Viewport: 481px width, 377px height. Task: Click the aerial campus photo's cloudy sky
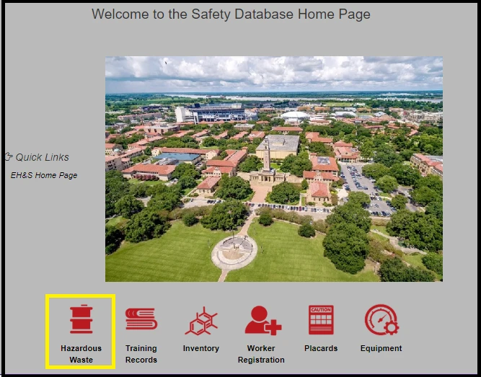pyautogui.click(x=274, y=72)
